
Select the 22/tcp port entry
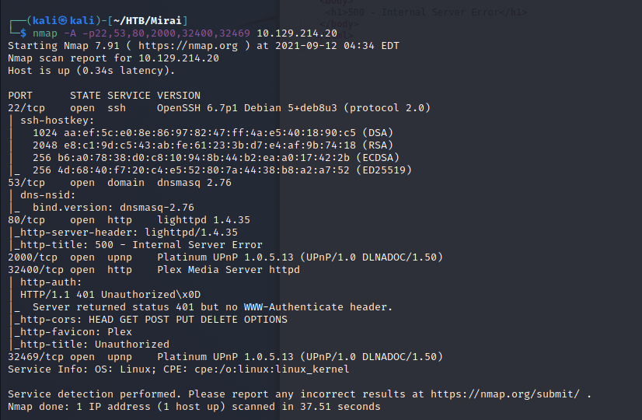[23, 108]
